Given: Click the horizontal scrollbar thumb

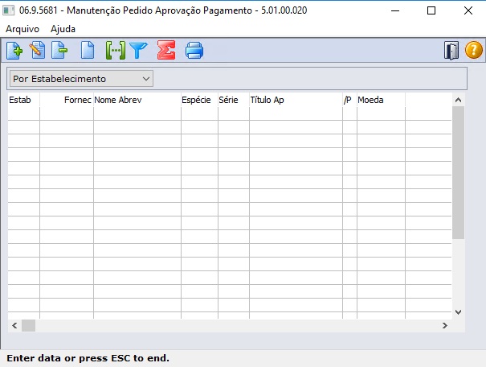Looking at the screenshot, I should [x=28, y=325].
